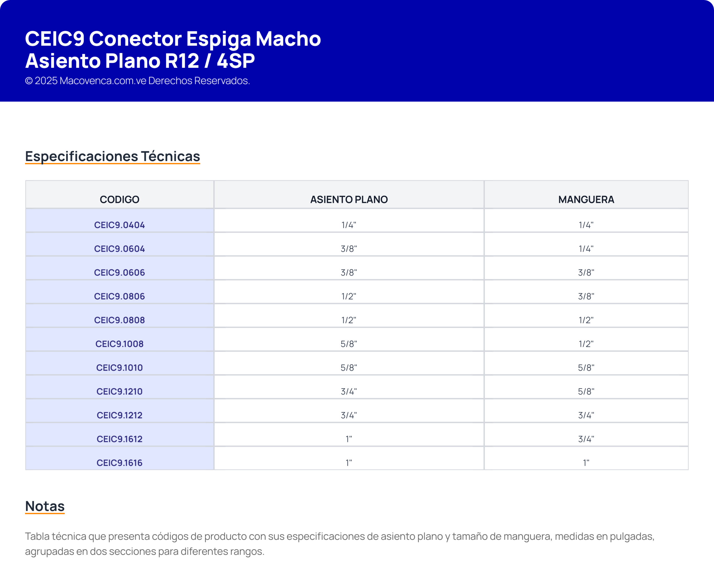The width and height of the screenshot is (714, 579).
Task: Click the CEIC9.0404 product code cell
Action: pos(119,225)
